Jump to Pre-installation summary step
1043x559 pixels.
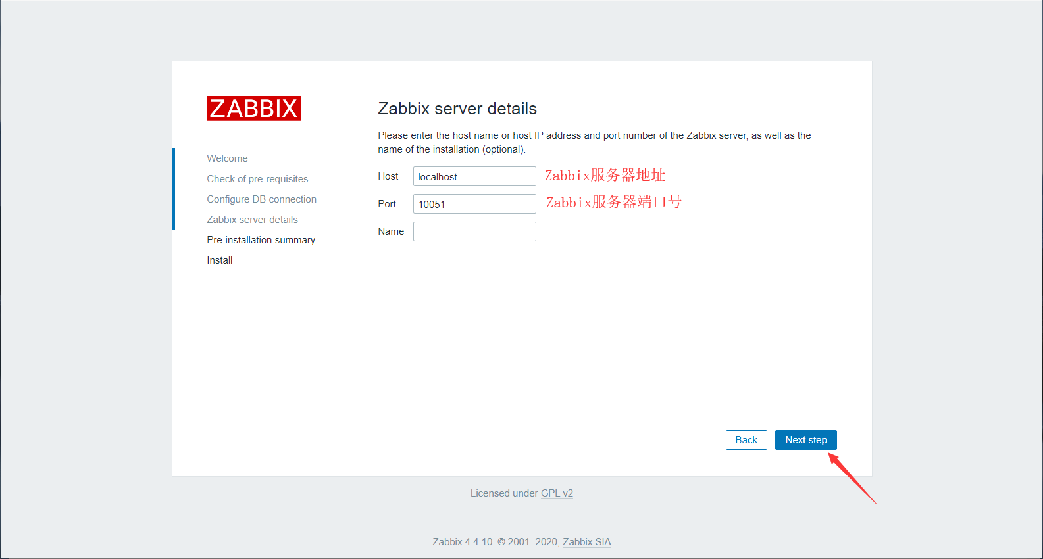261,240
